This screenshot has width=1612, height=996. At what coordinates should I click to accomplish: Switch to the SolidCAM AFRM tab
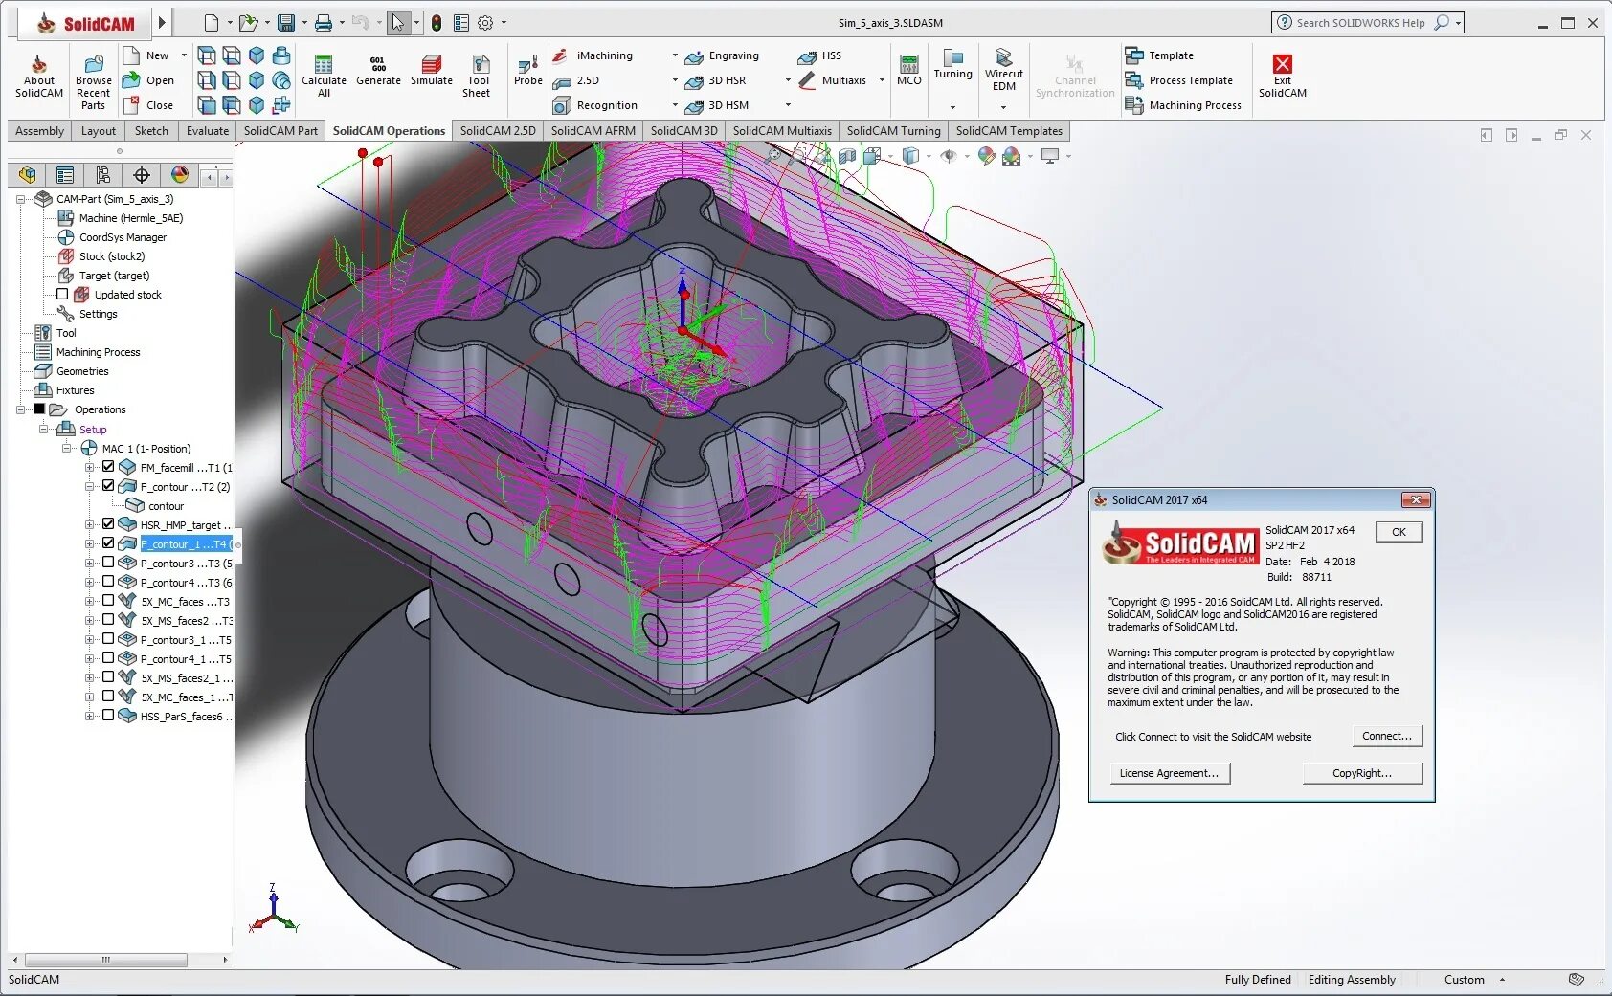click(x=593, y=131)
